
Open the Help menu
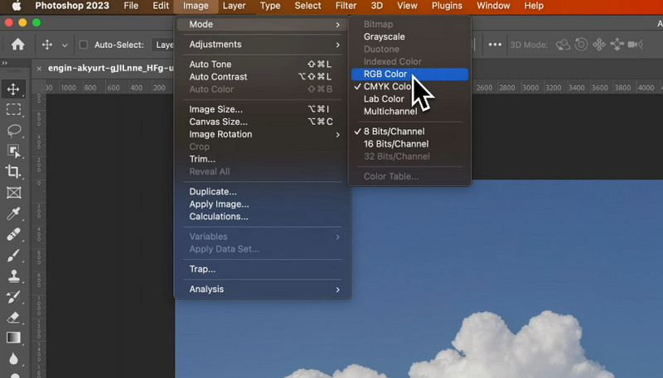(x=534, y=6)
